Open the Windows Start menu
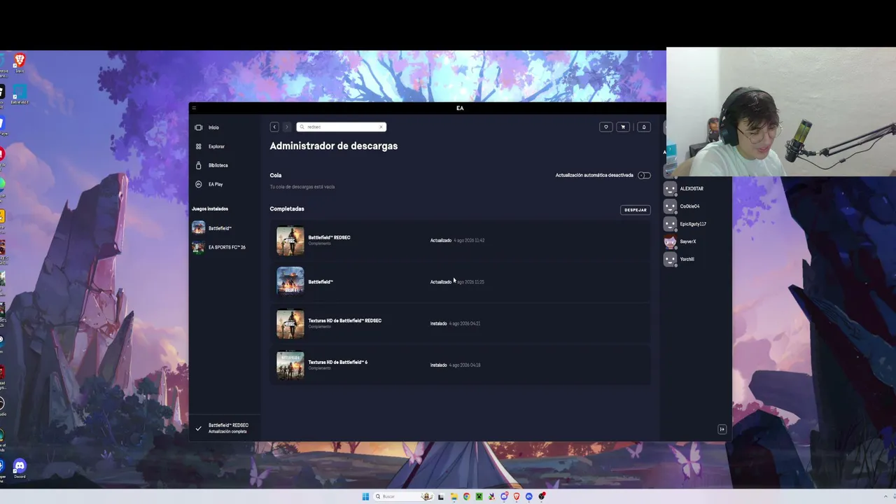The width and height of the screenshot is (896, 504). [365, 496]
